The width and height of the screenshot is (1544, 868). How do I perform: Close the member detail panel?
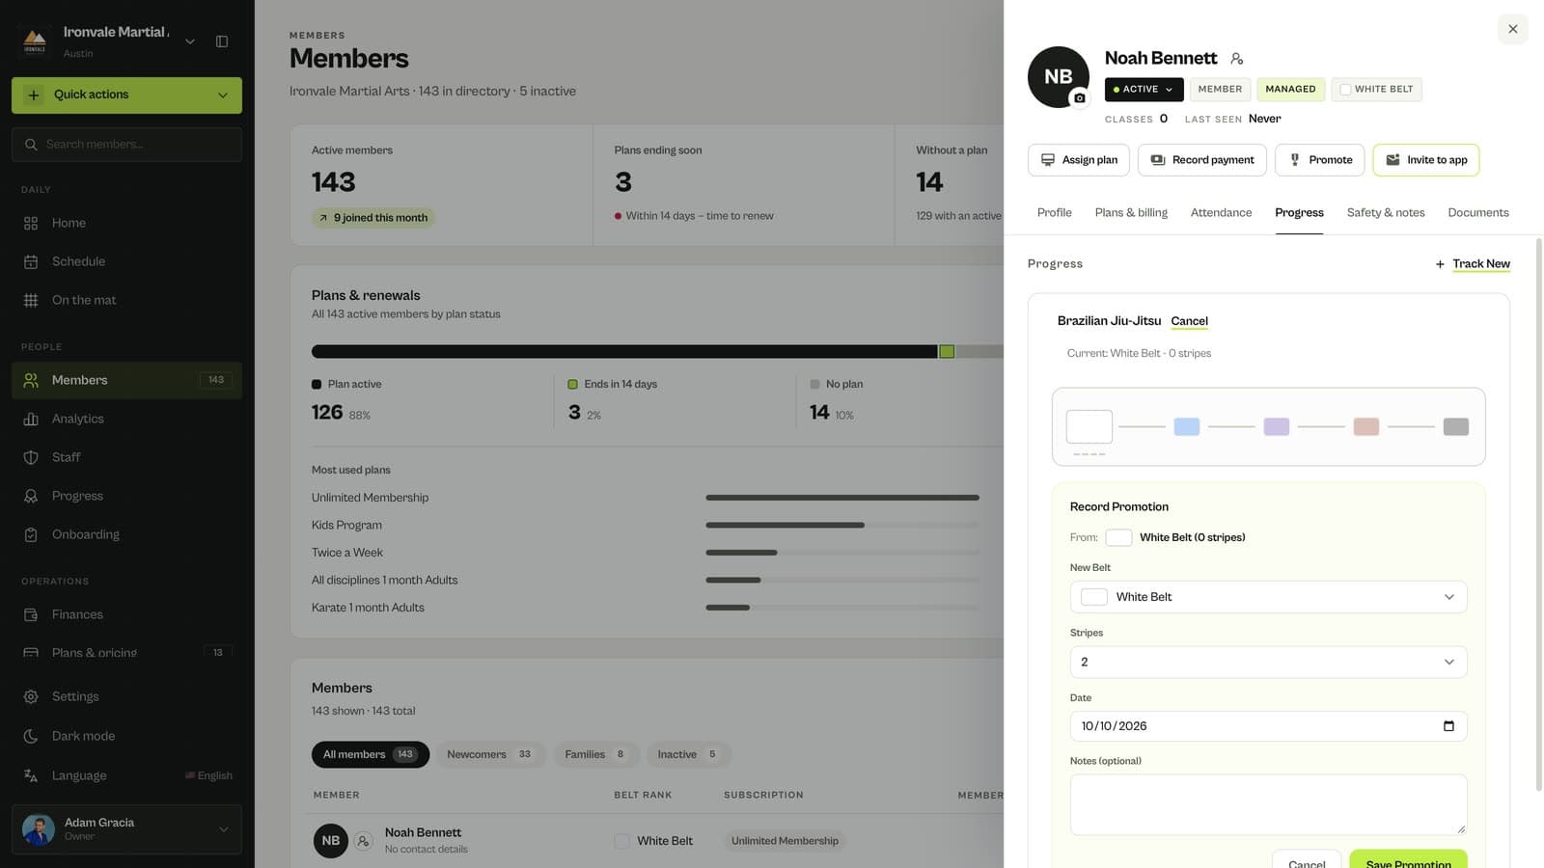point(1512,29)
